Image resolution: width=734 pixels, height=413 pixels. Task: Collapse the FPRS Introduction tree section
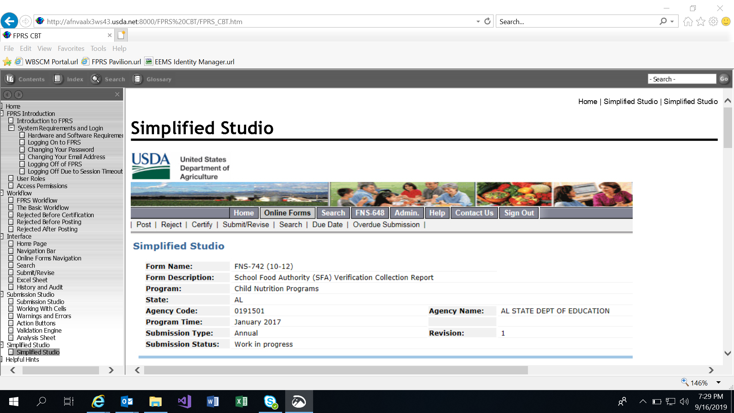(2, 114)
